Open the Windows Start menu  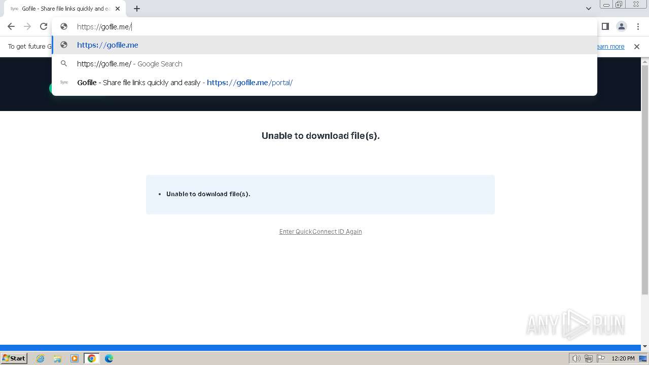[14, 358]
